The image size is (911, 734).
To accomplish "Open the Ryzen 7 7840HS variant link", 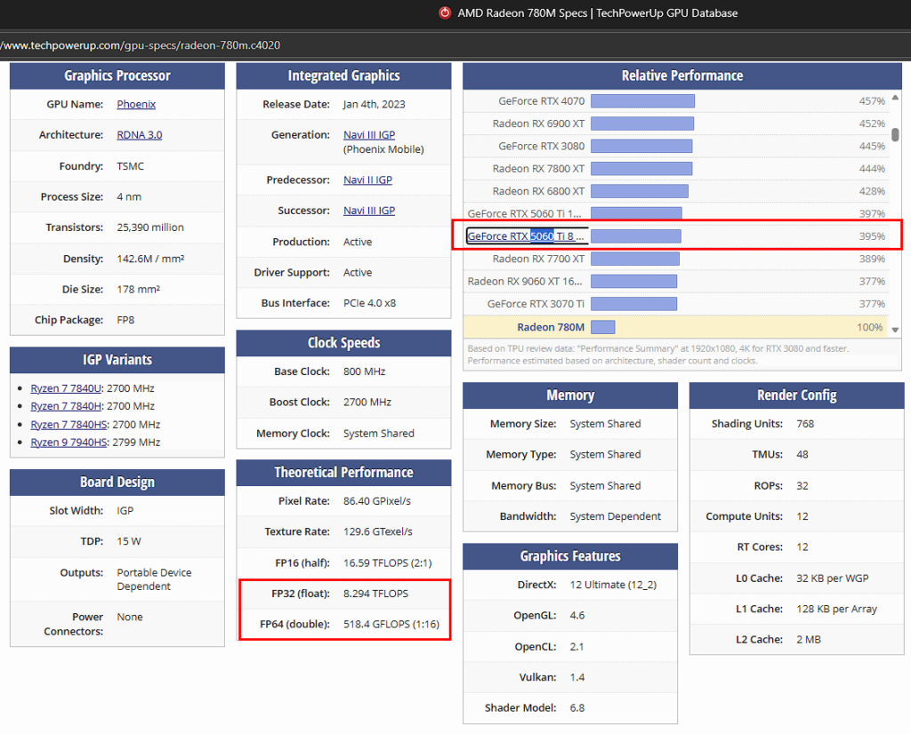I will [69, 425].
